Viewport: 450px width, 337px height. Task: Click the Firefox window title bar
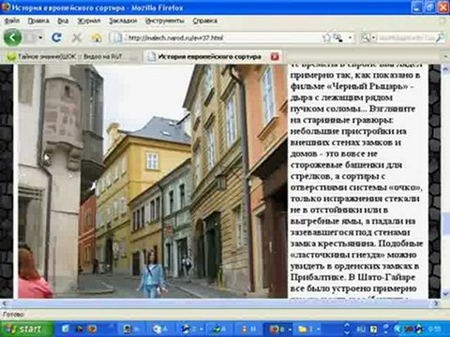point(206,7)
